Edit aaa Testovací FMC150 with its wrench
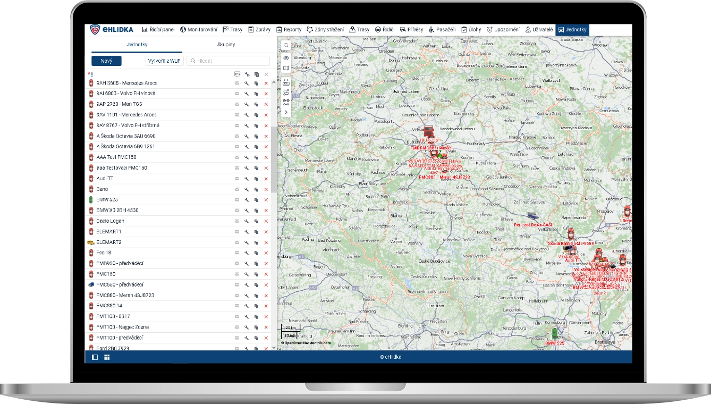 247,168
